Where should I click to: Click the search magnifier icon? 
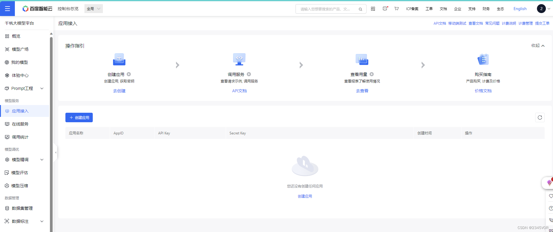(360, 9)
